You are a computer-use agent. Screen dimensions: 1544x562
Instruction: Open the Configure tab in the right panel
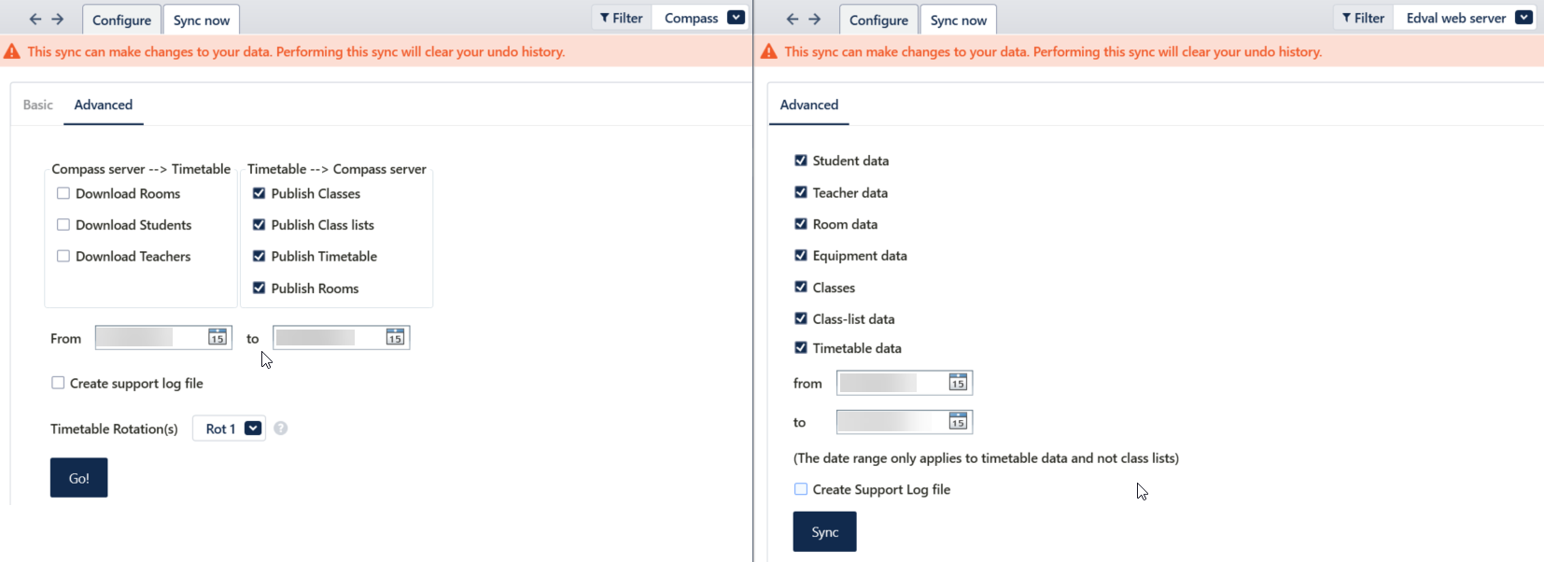tap(878, 20)
